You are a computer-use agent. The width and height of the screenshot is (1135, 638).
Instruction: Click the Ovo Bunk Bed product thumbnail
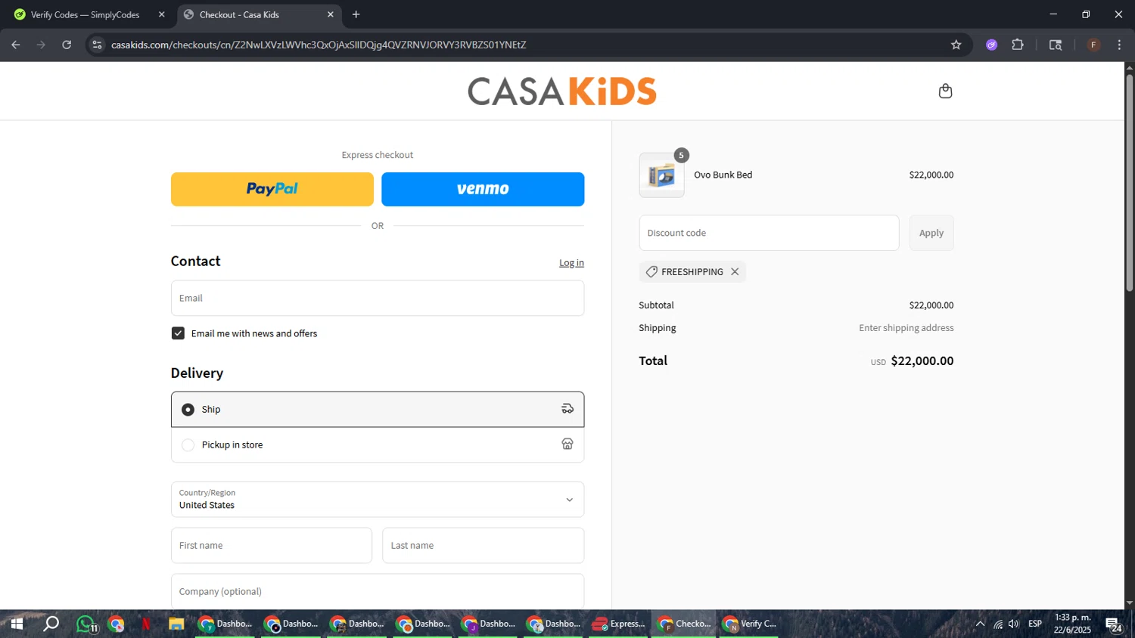pyautogui.click(x=661, y=175)
